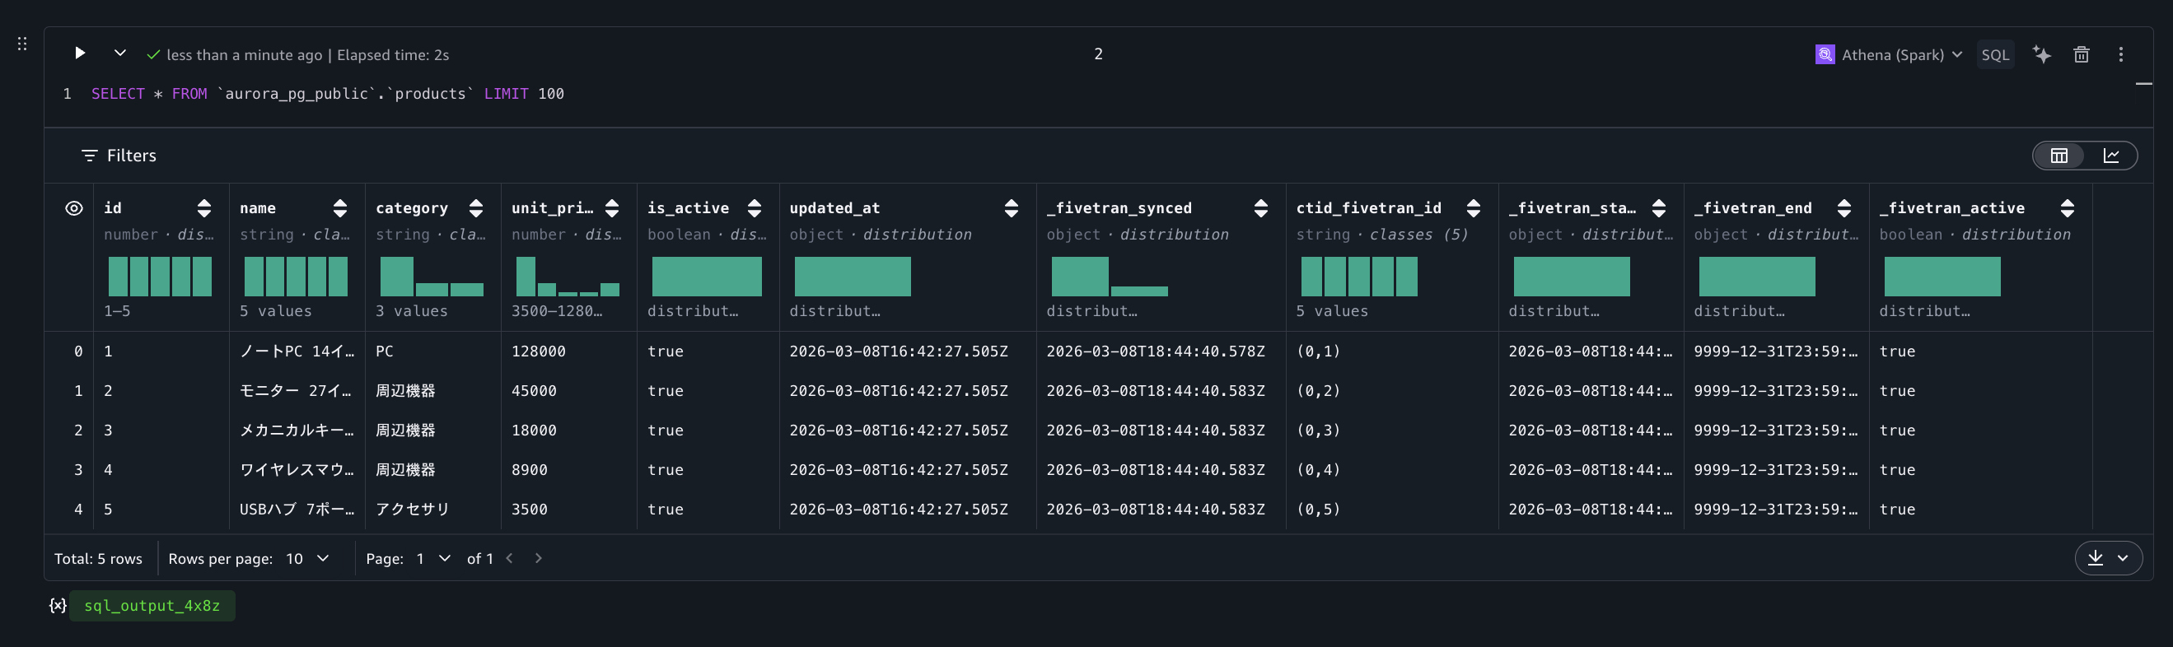
Task: Open the cell's three-dot options menu
Action: [x=2119, y=55]
